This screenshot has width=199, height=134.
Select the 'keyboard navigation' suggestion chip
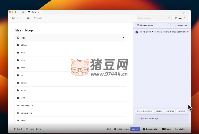[x=144, y=111]
